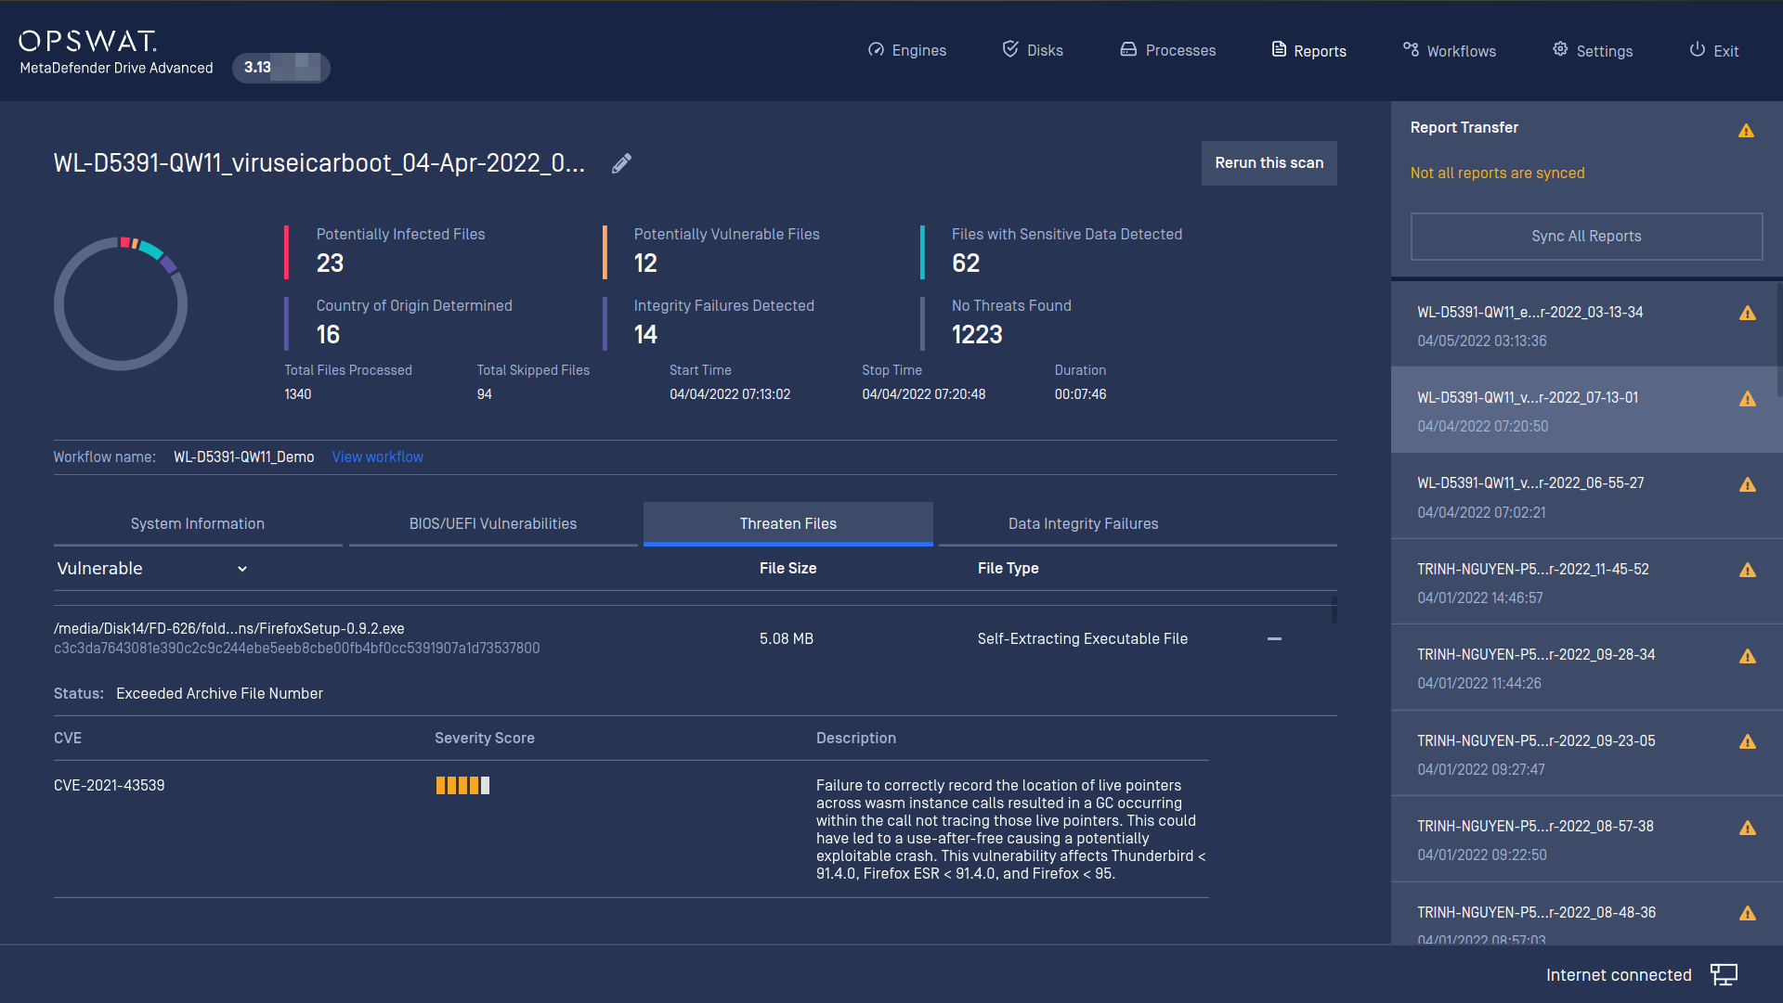
Task: Click the threaten files list scrollbar
Action: pos(1334,611)
